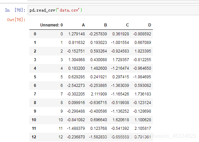Select cell value 0.123768
This screenshot has height=142, width=199.
[99, 128]
